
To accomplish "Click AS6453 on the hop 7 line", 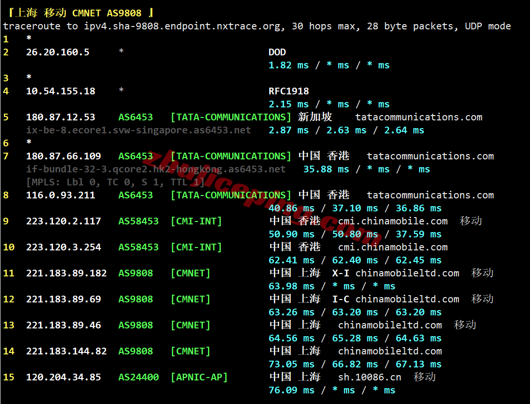I will [x=136, y=156].
